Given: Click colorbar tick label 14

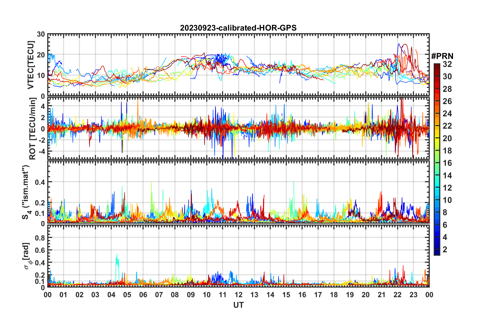Looking at the screenshot, I should coord(447,176).
